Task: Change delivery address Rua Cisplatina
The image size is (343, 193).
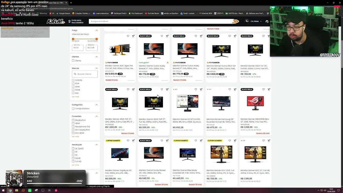Action: coord(77,23)
